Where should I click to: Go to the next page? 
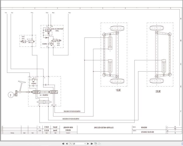(x=88, y=144)
